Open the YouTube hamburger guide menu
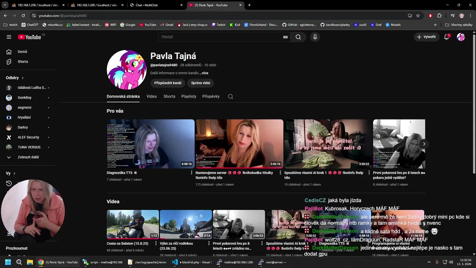The image size is (476, 268). pyautogui.click(x=9, y=37)
